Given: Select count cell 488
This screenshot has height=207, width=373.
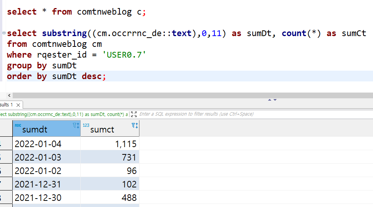Looking at the screenshot, I should pos(110,197).
